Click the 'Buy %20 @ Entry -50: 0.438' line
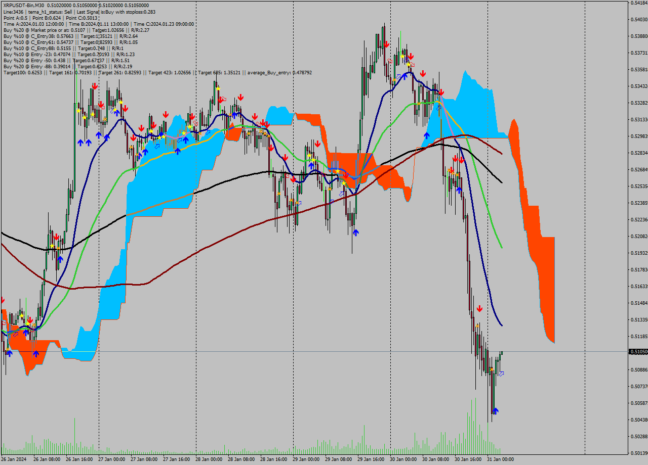The width and height of the screenshot is (648, 465). [66, 60]
